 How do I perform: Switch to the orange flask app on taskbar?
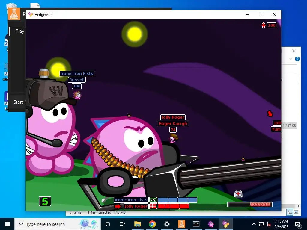point(181,224)
